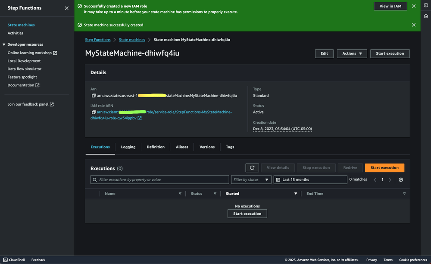Image resolution: width=431 pixels, height=264 pixels.
Task: Click the Active status value
Action: click(258, 112)
